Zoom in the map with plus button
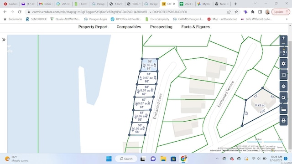The height and width of the screenshot is (164, 292). point(283,38)
